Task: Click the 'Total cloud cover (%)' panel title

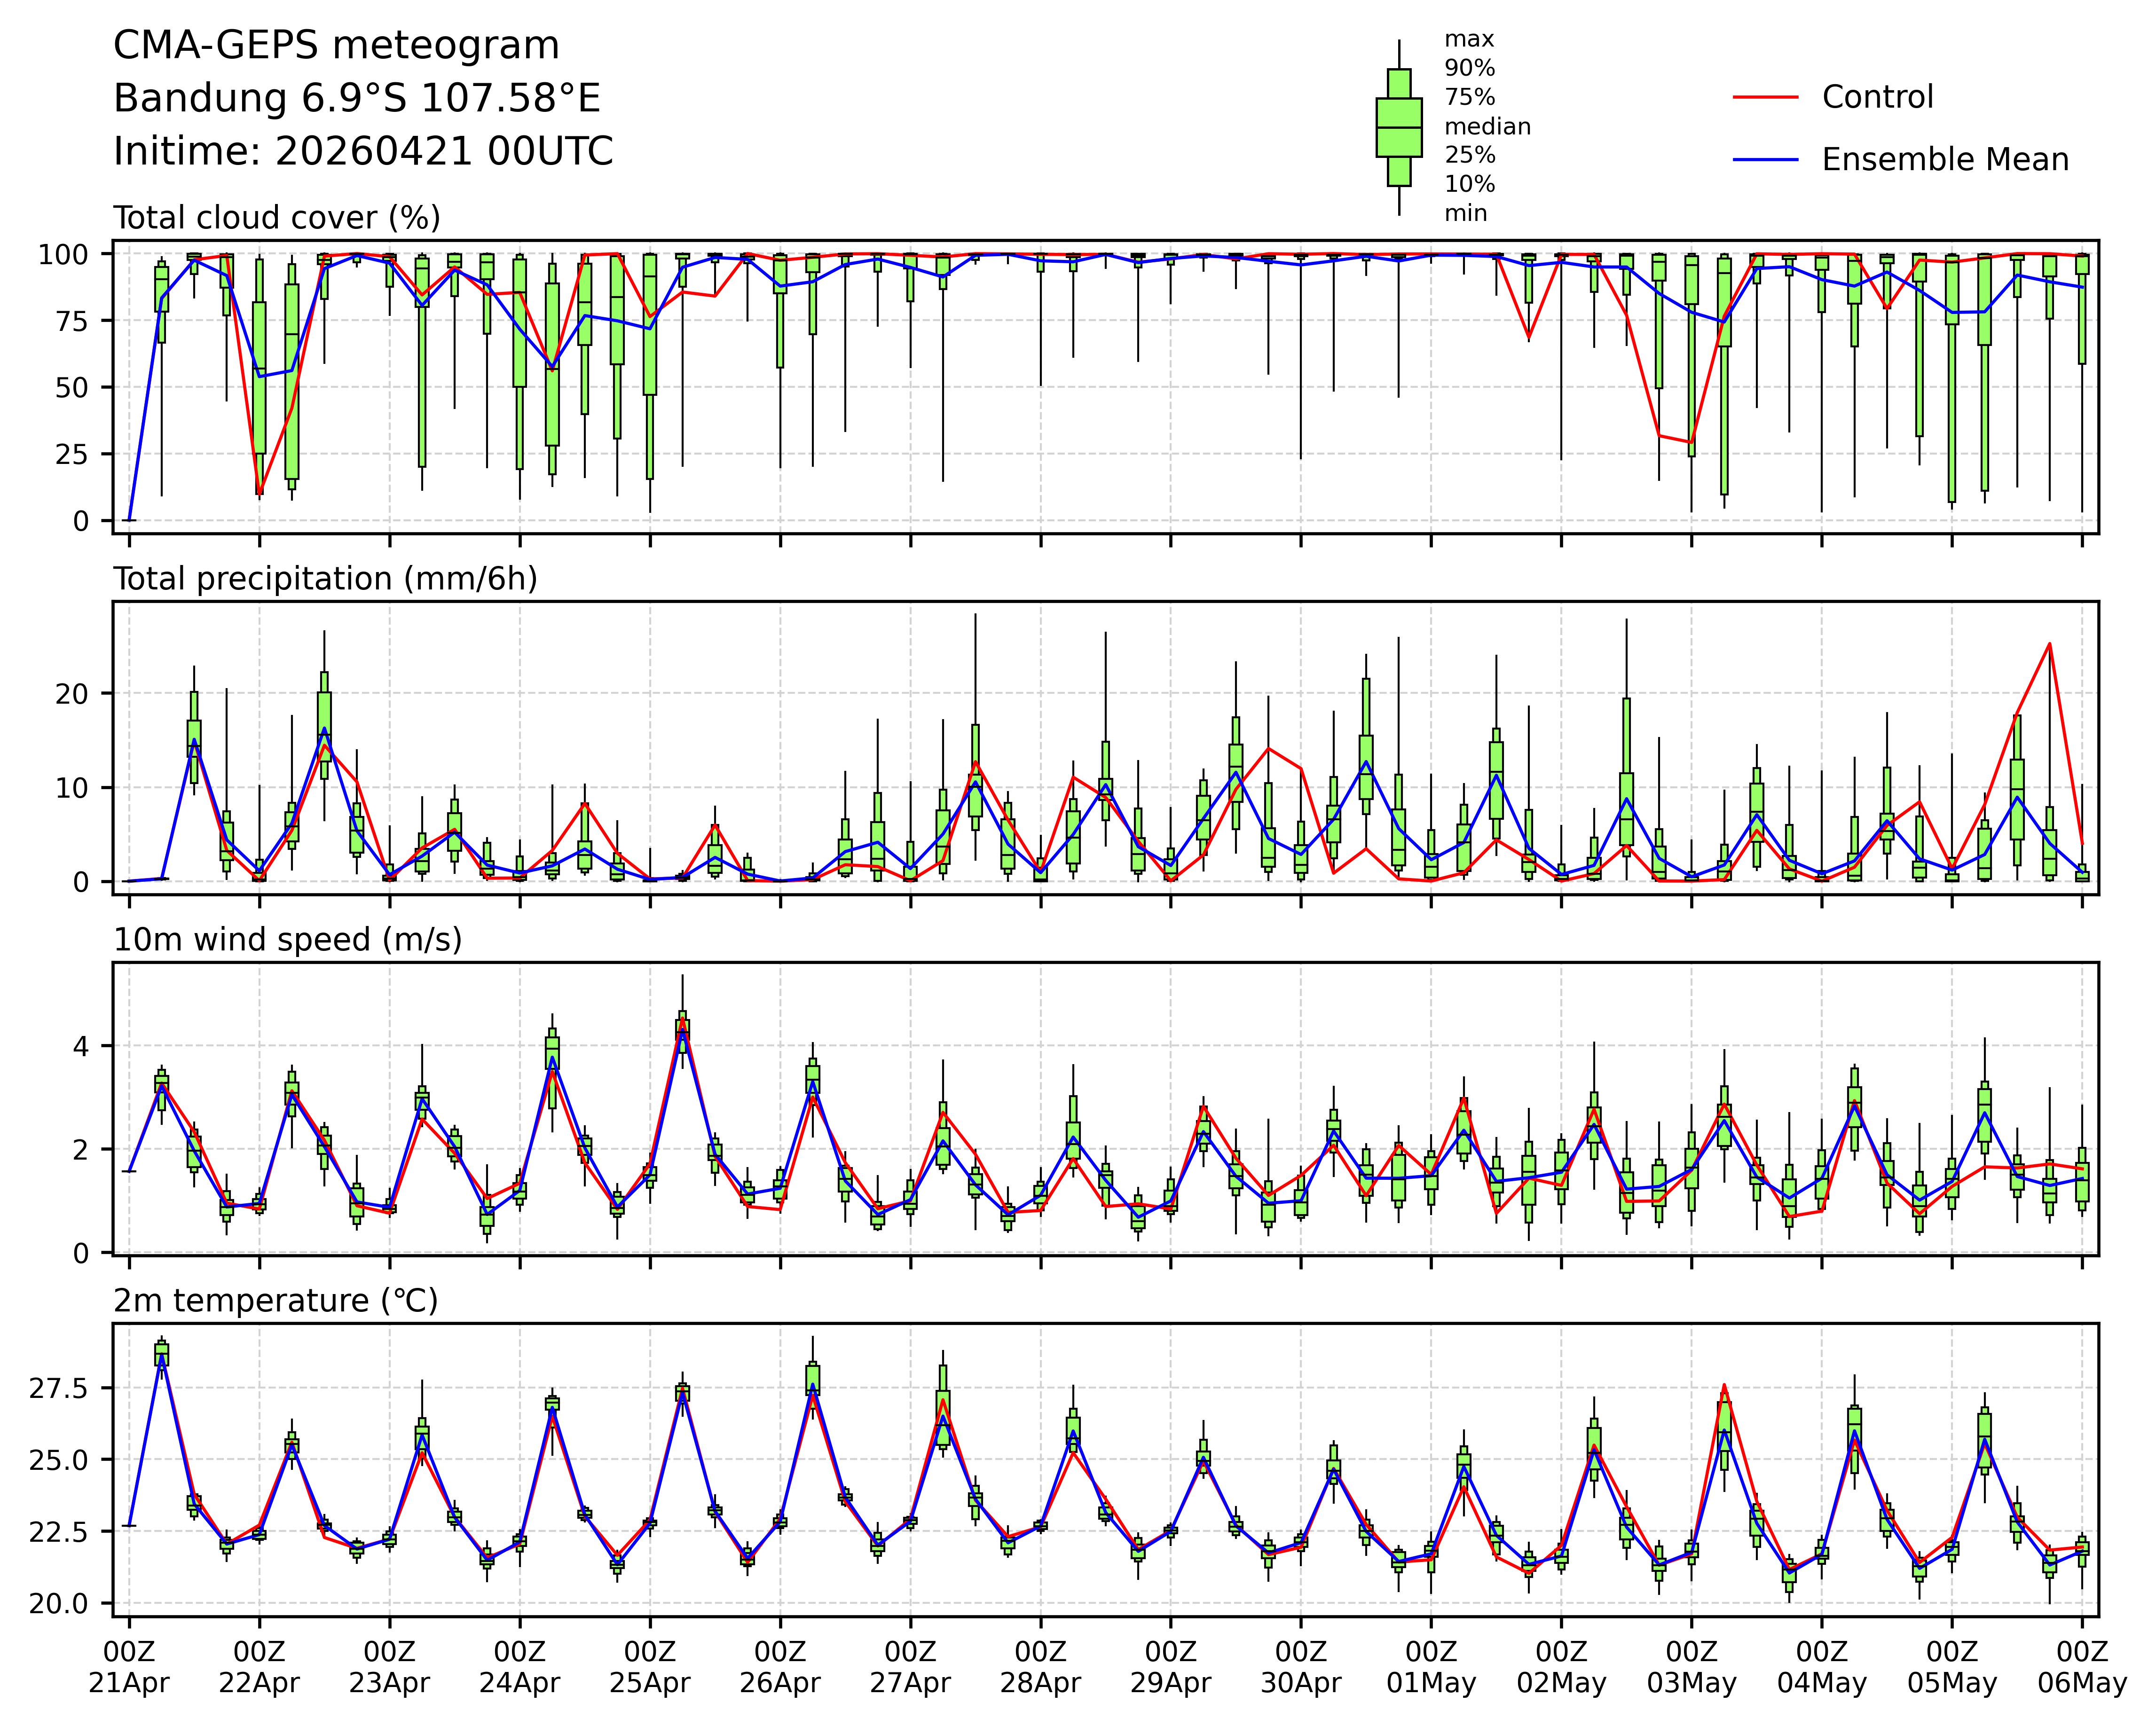Action: [x=277, y=218]
